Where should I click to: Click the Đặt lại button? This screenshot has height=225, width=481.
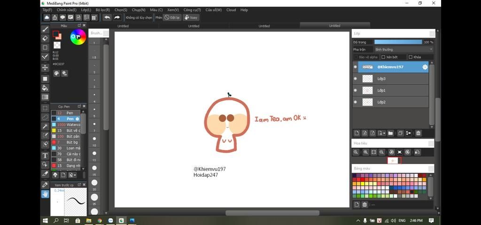coord(172,17)
